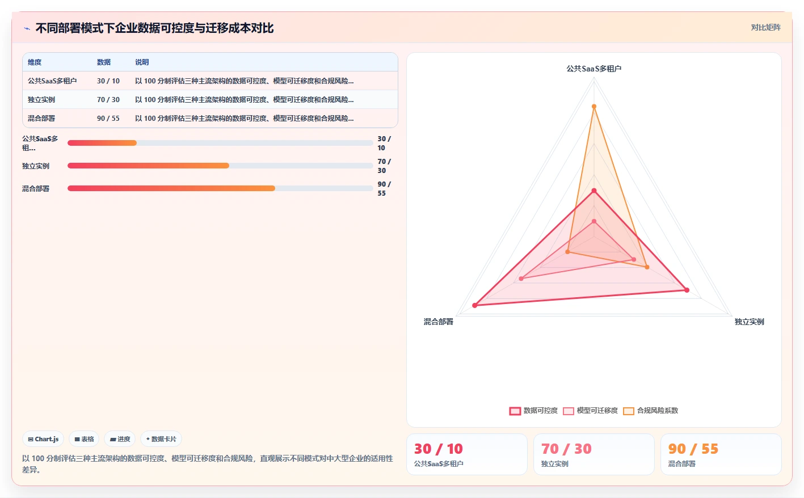Viewport: 804px width, 498px height.
Task: Click the 混合部署 progress bar
Action: point(220,188)
